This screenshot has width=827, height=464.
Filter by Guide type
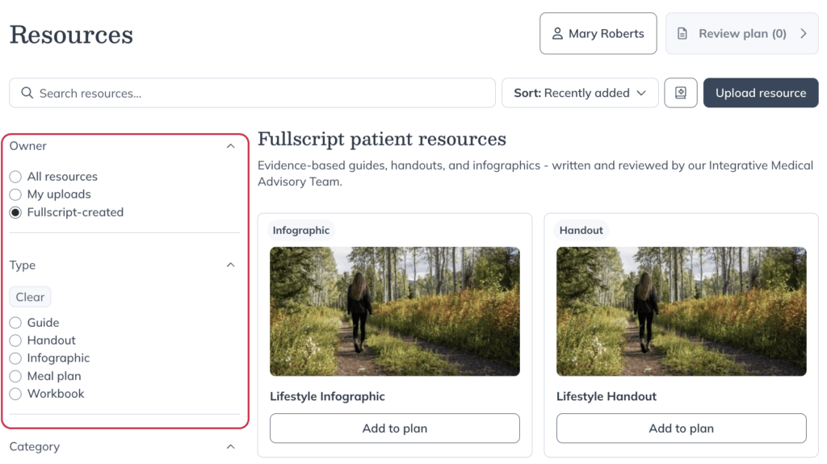pyautogui.click(x=15, y=323)
